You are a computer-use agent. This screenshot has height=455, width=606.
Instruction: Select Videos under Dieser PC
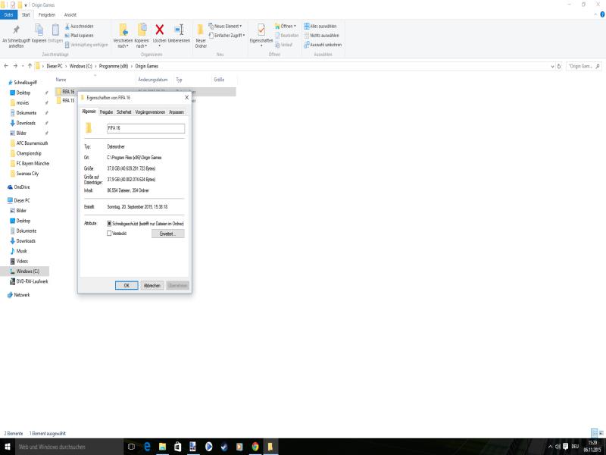click(x=22, y=261)
